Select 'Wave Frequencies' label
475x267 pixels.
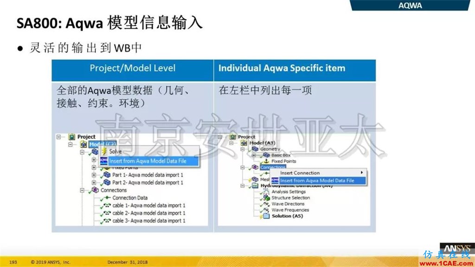290,210
